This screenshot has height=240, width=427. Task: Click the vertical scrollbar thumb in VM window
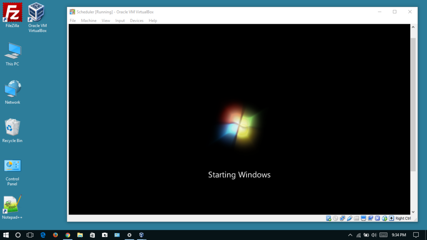pos(413,105)
